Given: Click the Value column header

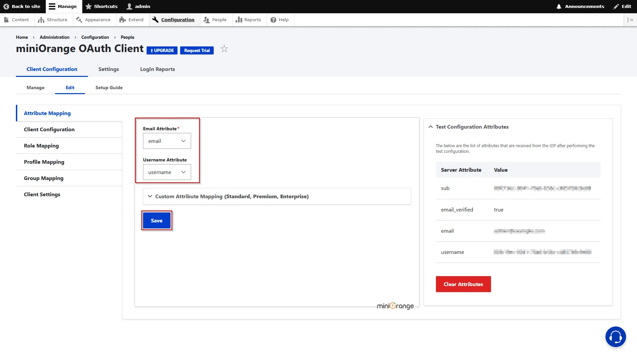Looking at the screenshot, I should [500, 170].
